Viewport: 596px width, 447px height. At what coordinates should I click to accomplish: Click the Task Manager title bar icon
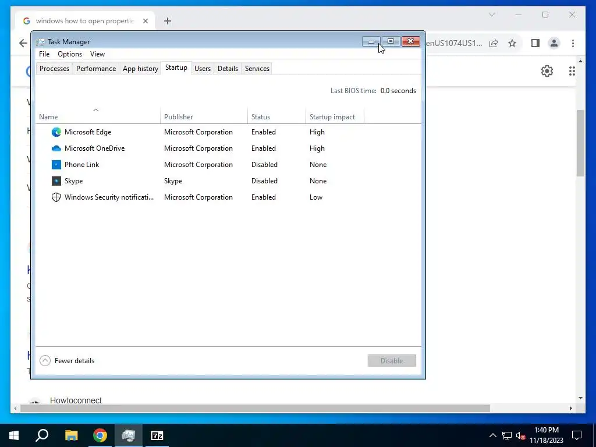tap(41, 42)
